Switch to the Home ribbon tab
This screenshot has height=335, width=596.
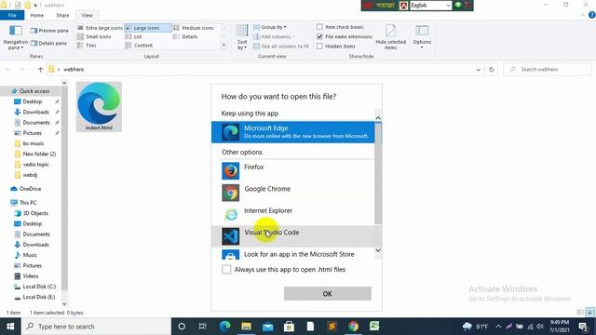pos(37,15)
